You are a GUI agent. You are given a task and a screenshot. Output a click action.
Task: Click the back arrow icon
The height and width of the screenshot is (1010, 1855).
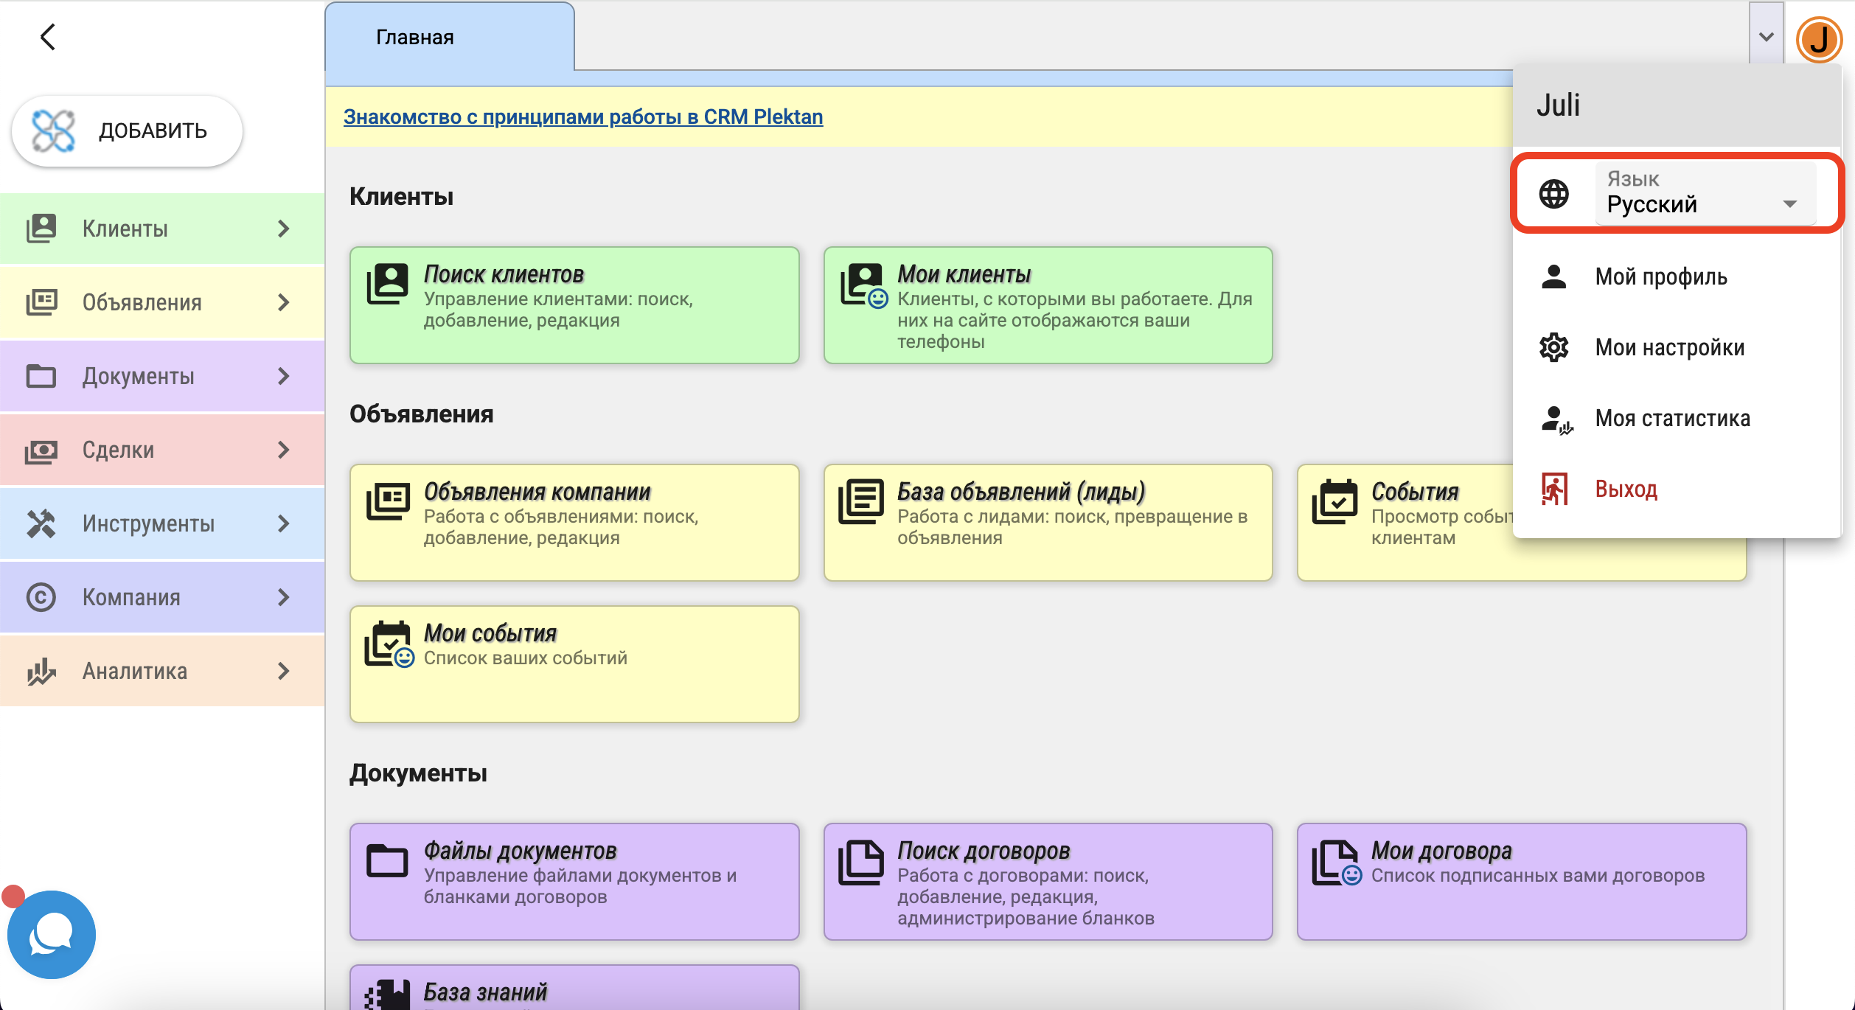48,37
